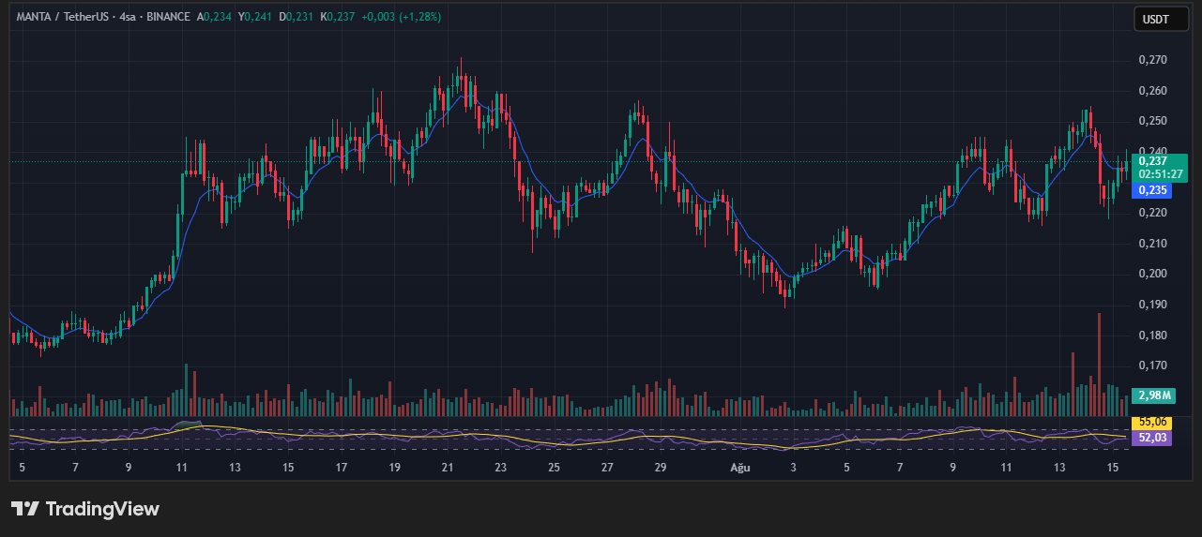Click the 0,170 level on price axis
This screenshot has height=537, width=1202.
coord(1152,365)
